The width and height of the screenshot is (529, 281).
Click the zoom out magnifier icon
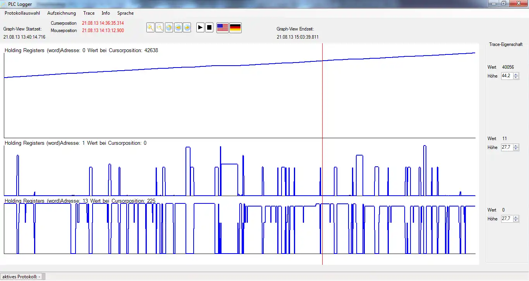[x=159, y=28]
